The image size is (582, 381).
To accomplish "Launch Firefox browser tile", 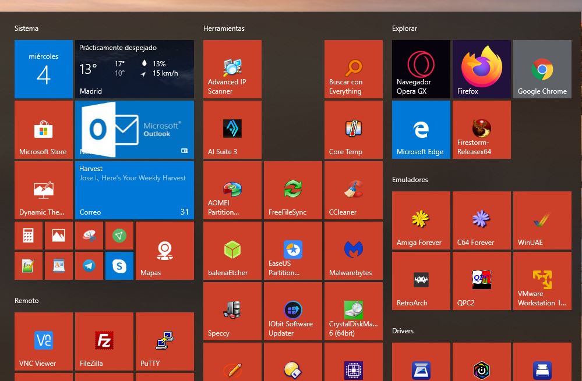I will 481,69.
